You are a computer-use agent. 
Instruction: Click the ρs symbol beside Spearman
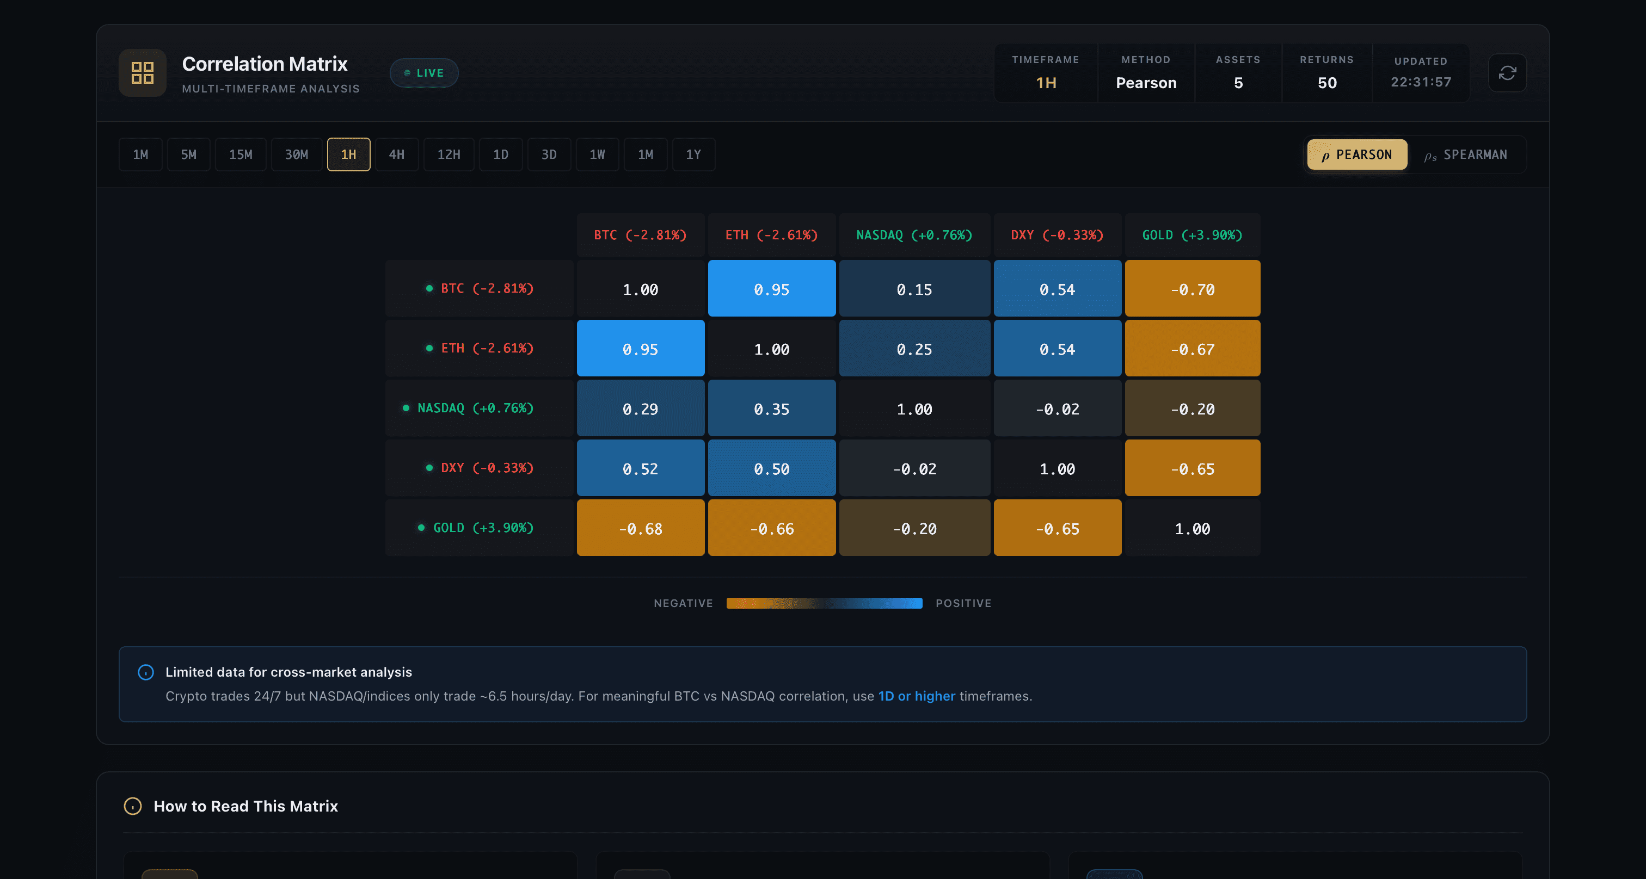1429,154
